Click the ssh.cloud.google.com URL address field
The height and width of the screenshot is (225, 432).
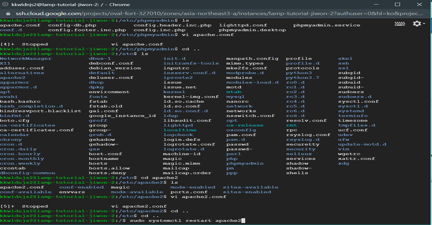tap(219, 13)
